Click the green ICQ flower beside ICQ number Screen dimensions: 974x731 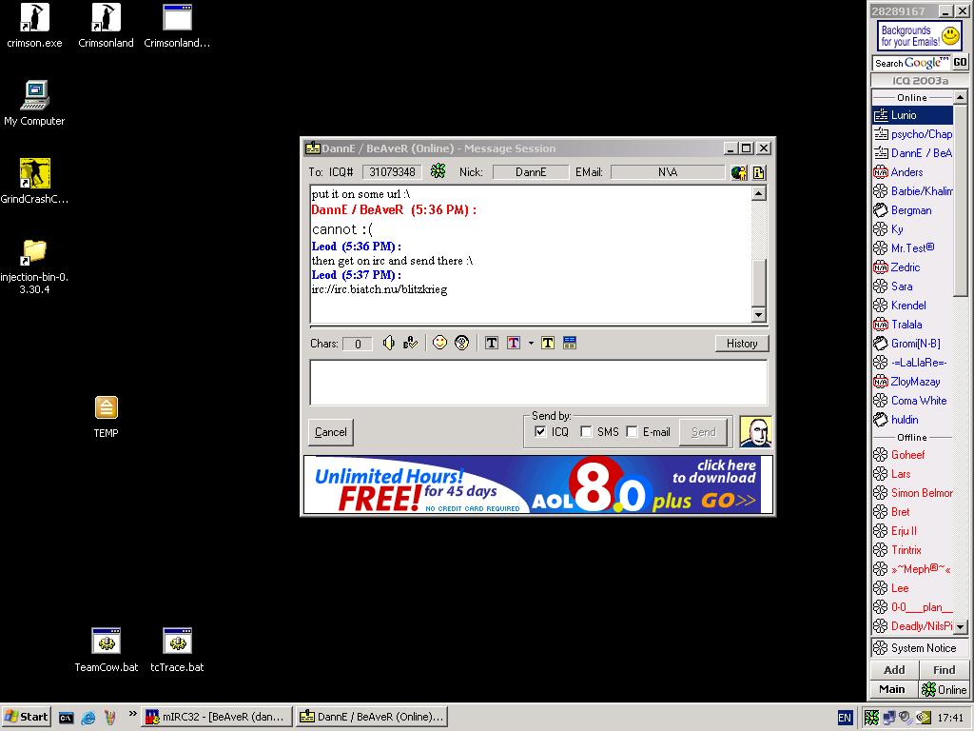[438, 171]
